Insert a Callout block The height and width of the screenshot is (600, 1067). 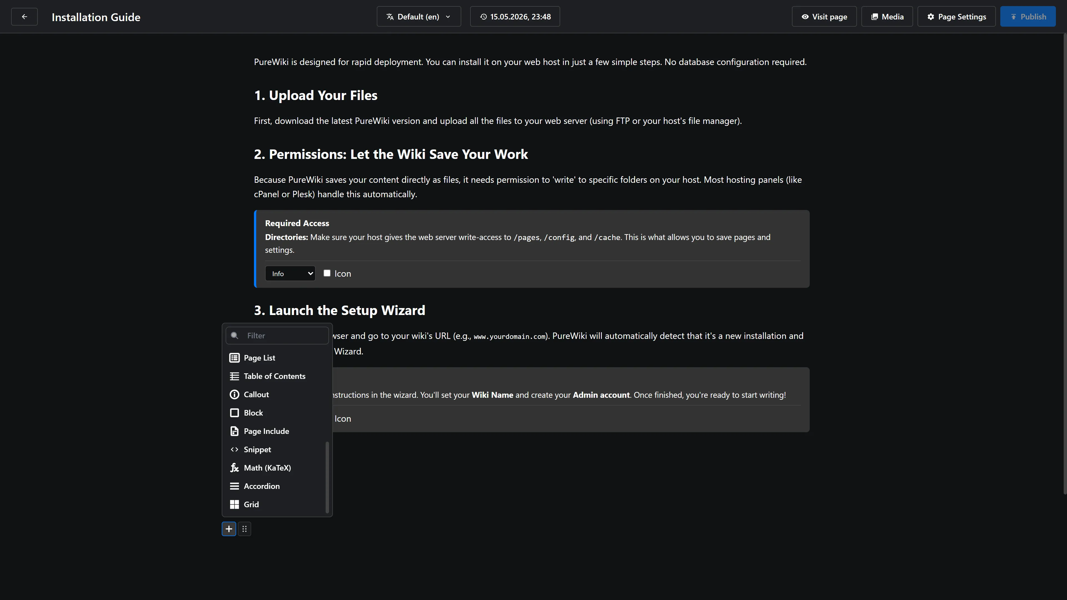(277, 395)
